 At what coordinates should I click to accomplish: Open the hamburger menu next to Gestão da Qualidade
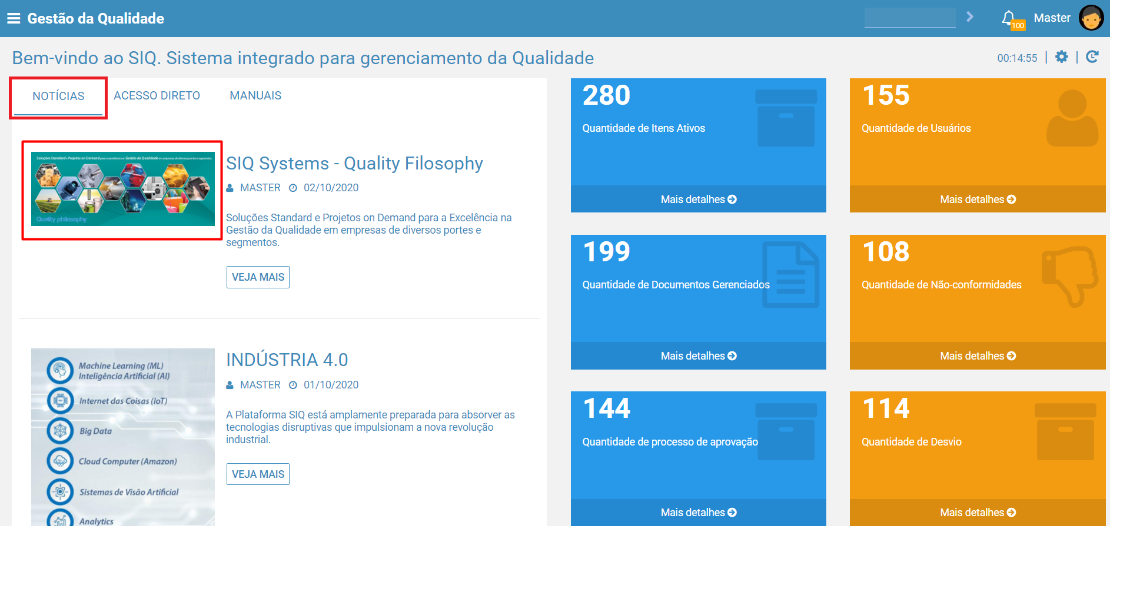click(x=14, y=18)
